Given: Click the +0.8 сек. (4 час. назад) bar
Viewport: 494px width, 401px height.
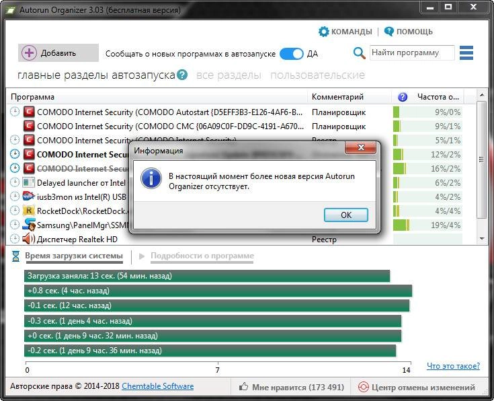Looking at the screenshot, I should 218,291.
